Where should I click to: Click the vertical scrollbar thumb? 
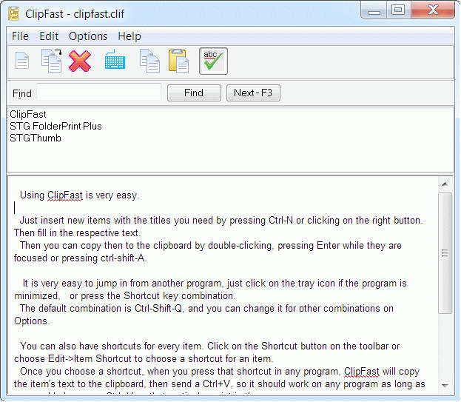pyautogui.click(x=445, y=253)
